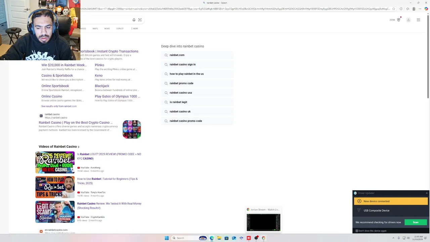430x242 pixels.
Task: Select the 'rainbet.com' suggested search
Action: coord(197,55)
